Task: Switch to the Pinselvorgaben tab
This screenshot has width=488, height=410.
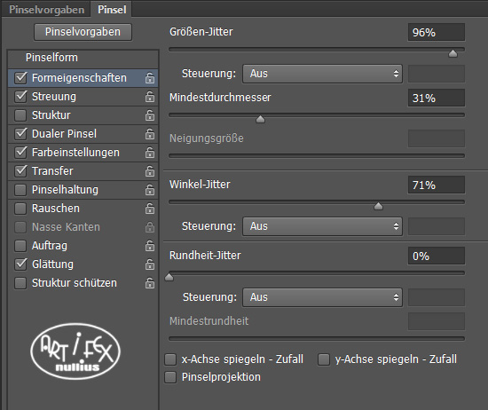Action: click(47, 10)
